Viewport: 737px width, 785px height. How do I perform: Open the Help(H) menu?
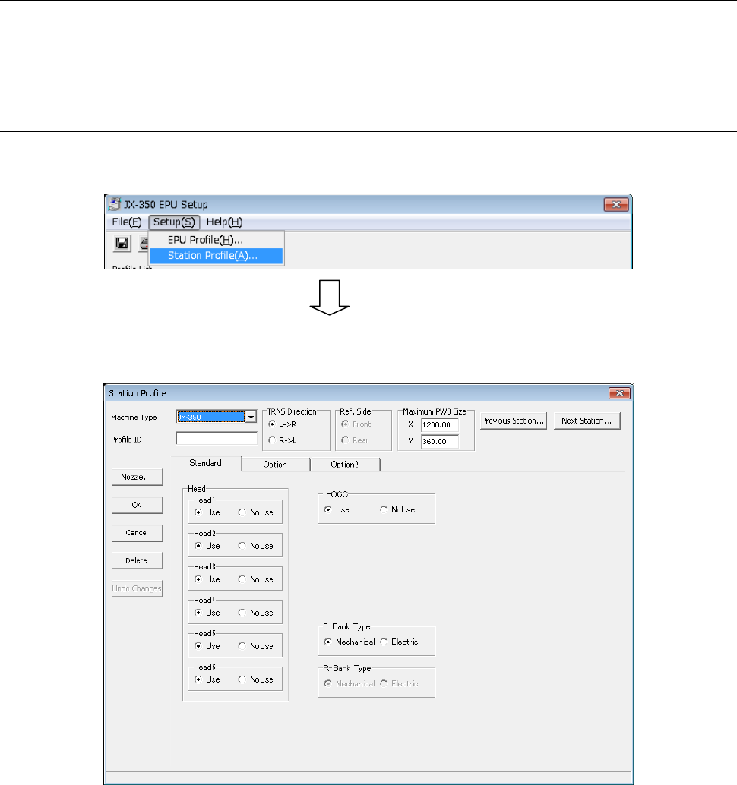pos(224,222)
